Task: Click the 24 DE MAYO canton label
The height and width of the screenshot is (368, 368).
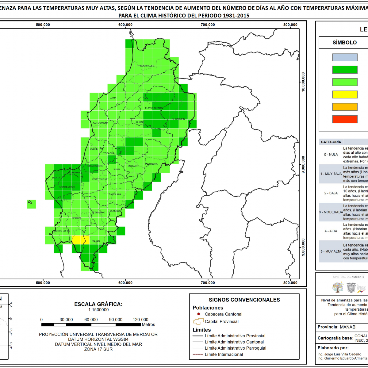Action: (98, 212)
